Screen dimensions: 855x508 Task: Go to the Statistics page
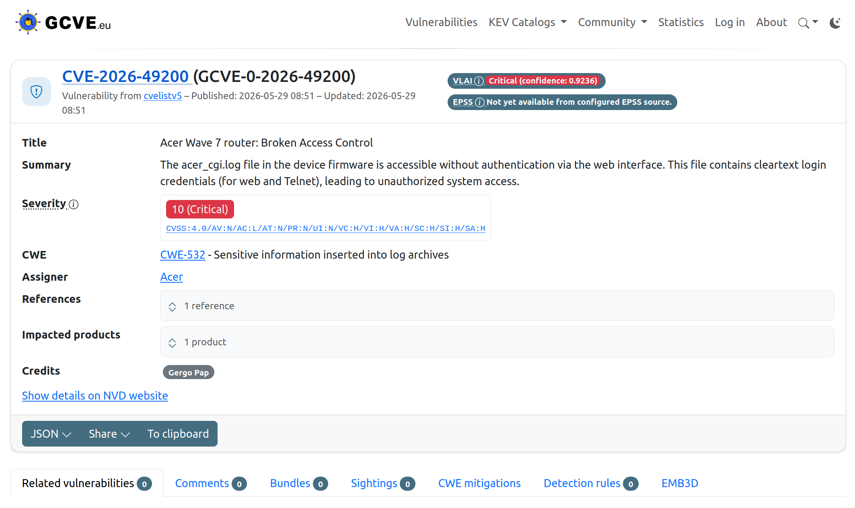tap(681, 22)
